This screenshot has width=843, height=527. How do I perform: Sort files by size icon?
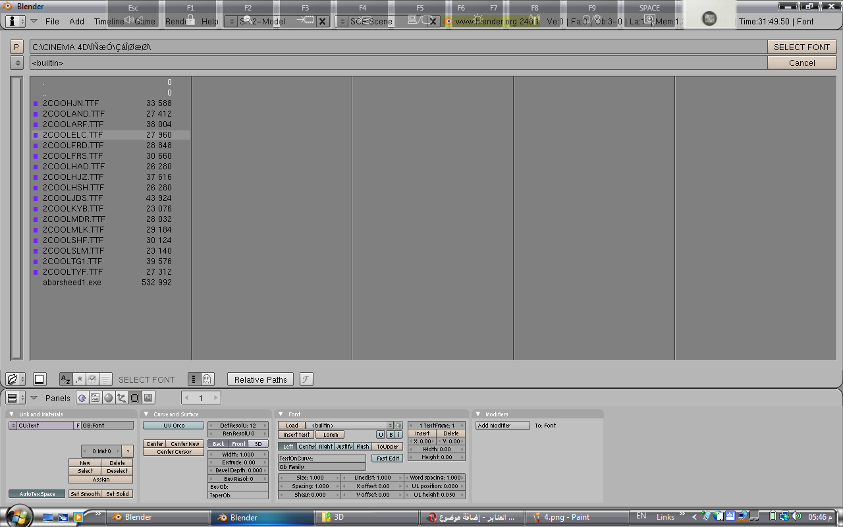tap(105, 379)
